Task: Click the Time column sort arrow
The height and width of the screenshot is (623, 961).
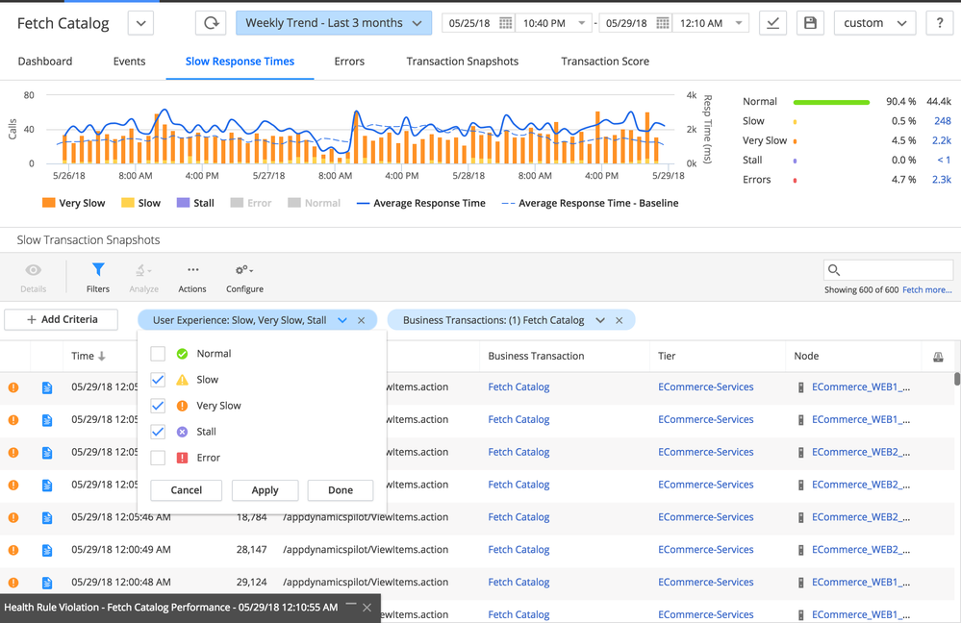Action: coord(102,356)
